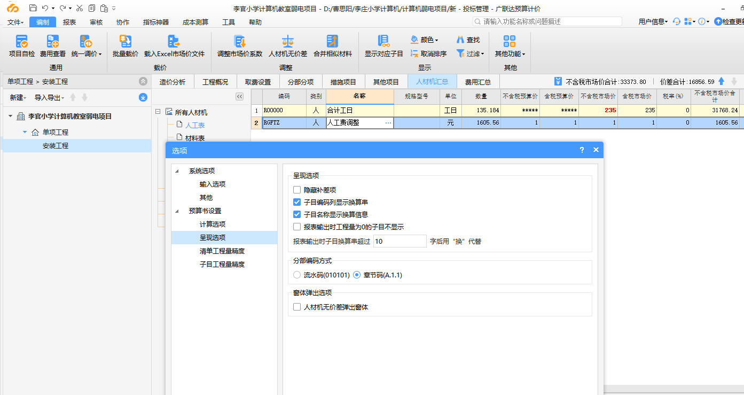The width and height of the screenshot is (744, 395).
Task: Click the copy icon in the quick access bar
Action: coord(92,8)
